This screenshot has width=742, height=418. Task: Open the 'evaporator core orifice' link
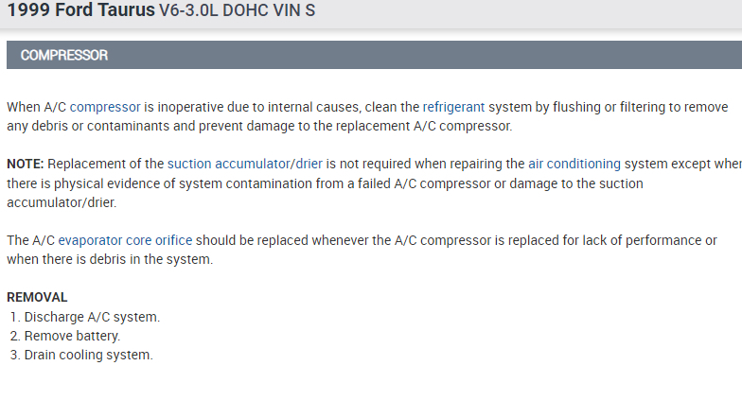tap(124, 240)
